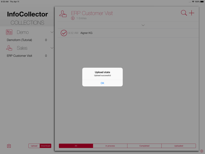Click the completed checkmark on Aigner KG entry
The image size is (205, 154).
point(64,33)
